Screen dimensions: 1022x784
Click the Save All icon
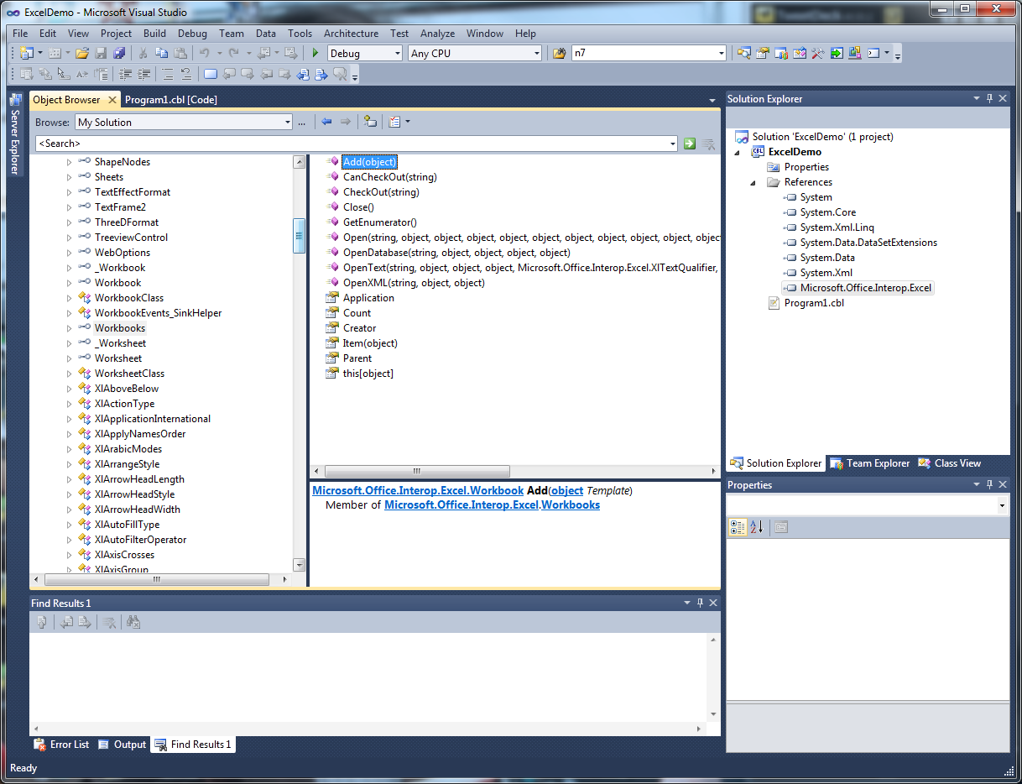click(118, 53)
